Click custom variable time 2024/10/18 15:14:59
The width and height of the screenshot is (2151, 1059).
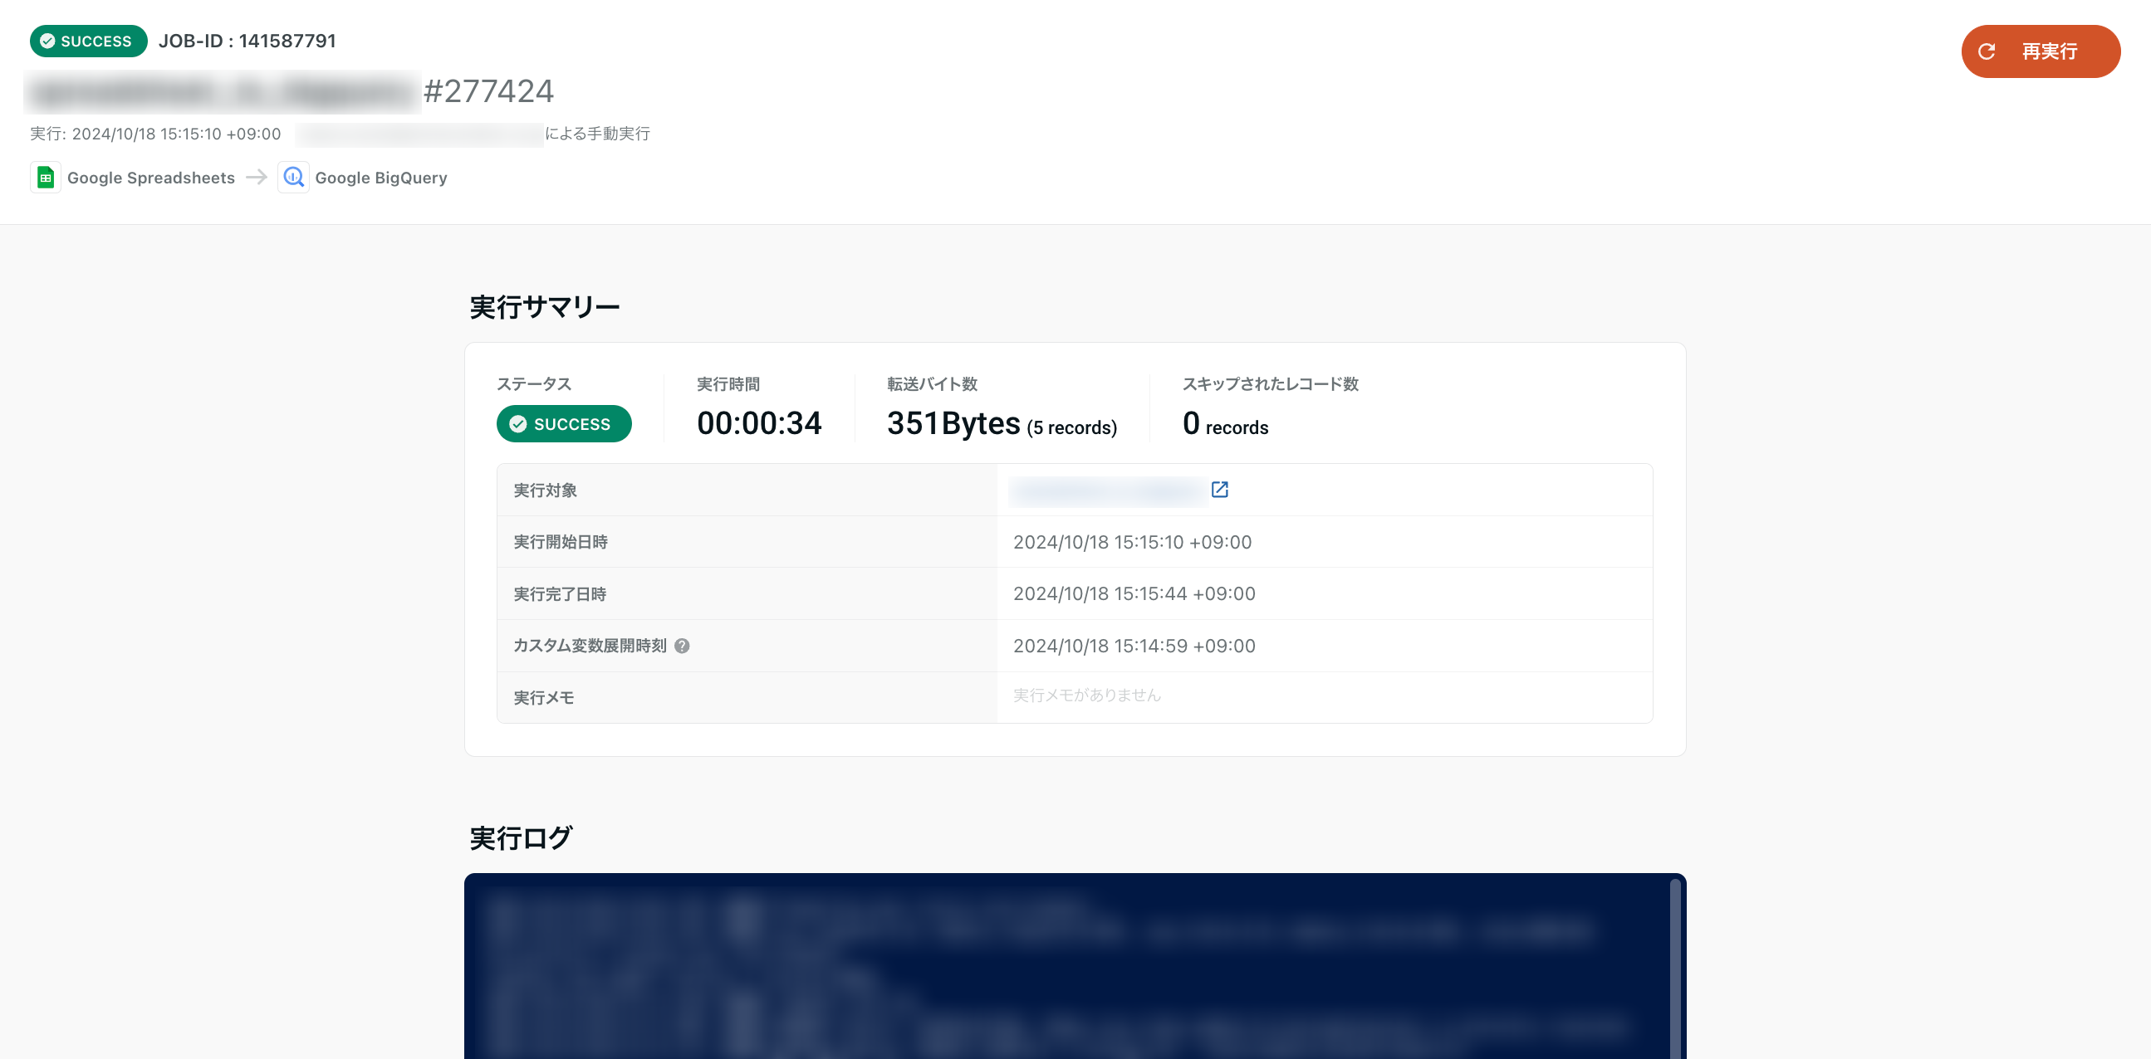tap(1134, 646)
